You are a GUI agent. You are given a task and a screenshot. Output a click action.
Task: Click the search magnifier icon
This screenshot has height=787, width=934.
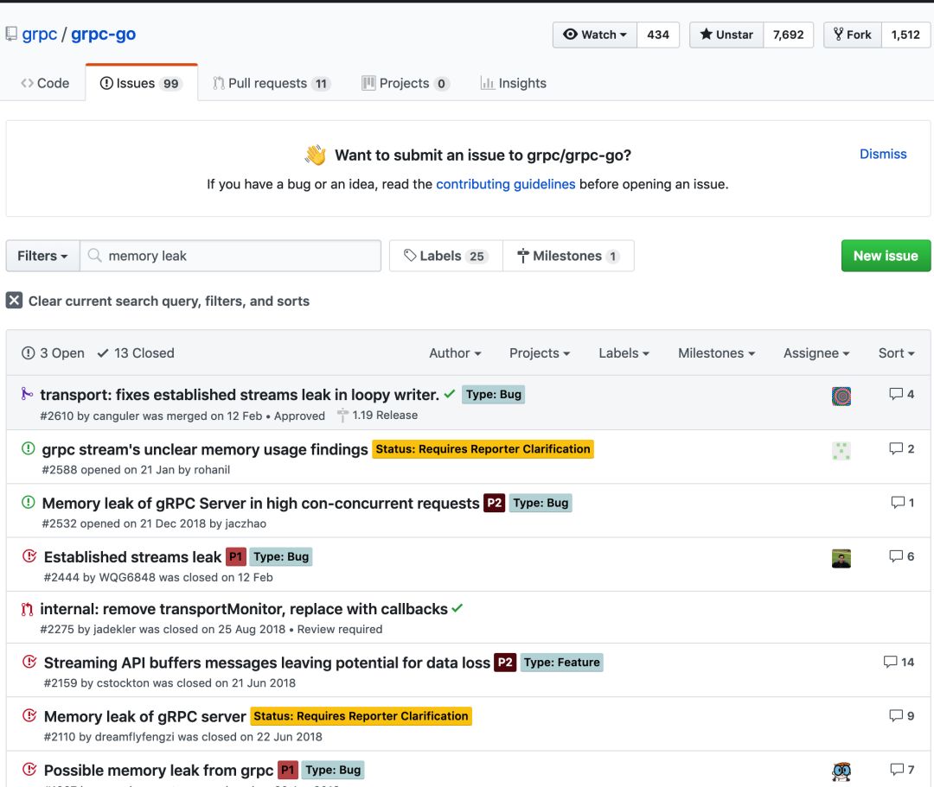pos(94,256)
